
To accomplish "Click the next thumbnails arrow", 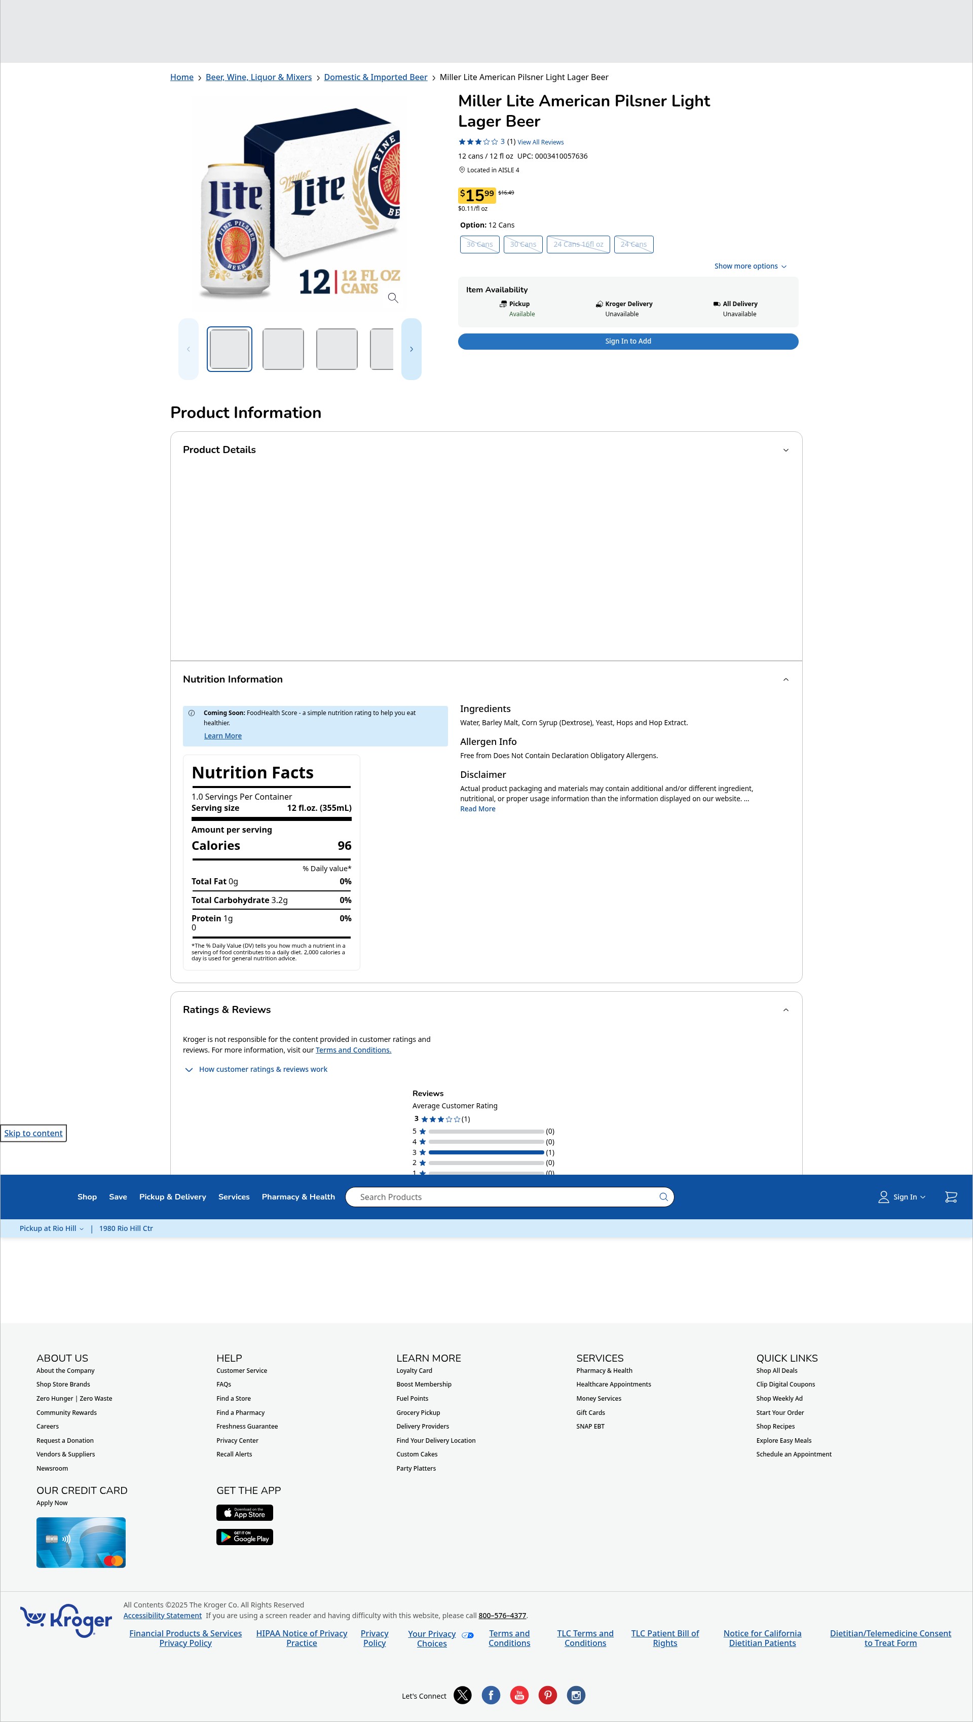I will coord(411,349).
